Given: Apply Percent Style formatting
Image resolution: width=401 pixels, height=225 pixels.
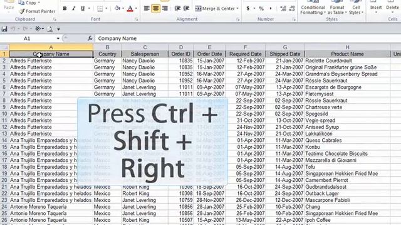Looking at the screenshot, I should 261,8.
